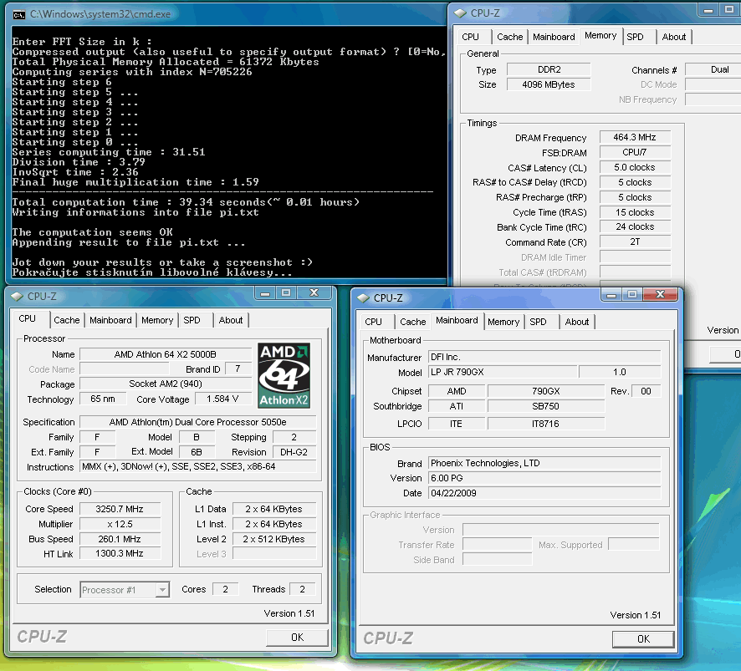This screenshot has height=671, width=741.
Task: Click the AMD Athlon X2 logo
Action: 284,375
